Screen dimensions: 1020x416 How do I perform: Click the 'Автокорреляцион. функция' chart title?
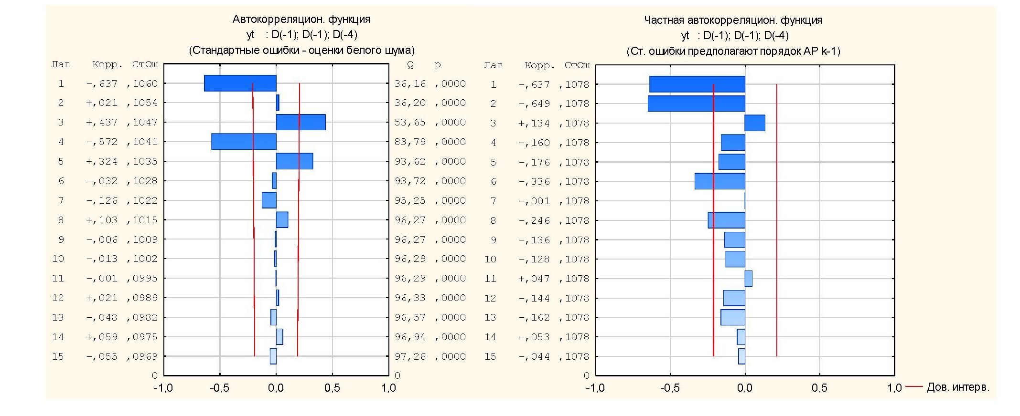pos(301,19)
